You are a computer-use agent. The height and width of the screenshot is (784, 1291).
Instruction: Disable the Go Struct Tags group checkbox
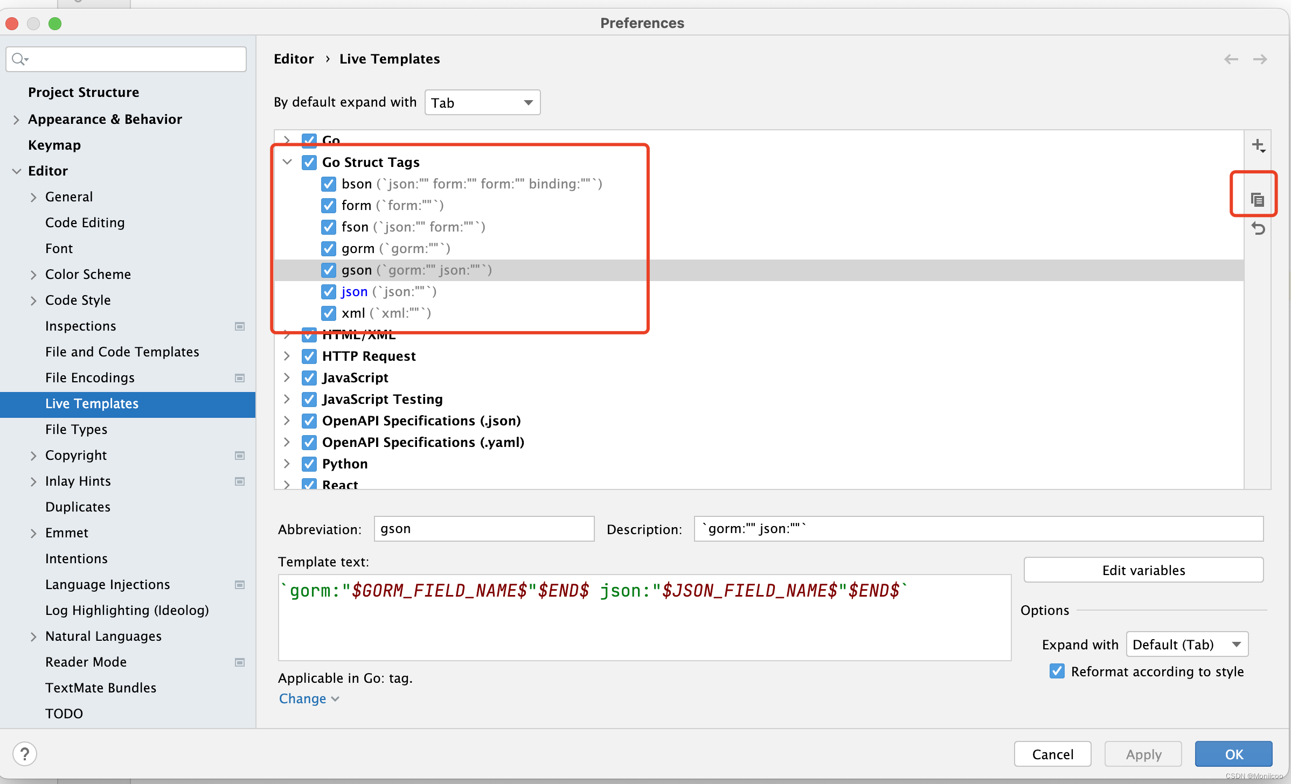click(309, 162)
